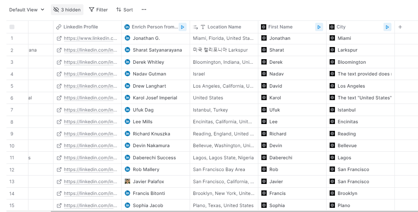Click the City column header
Screen dimensions: 418x212
[360, 27]
